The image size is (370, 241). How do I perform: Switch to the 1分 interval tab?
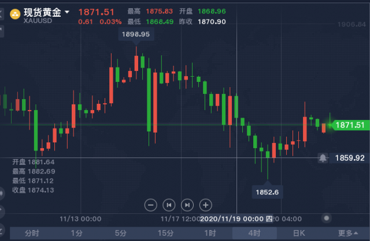(76, 234)
